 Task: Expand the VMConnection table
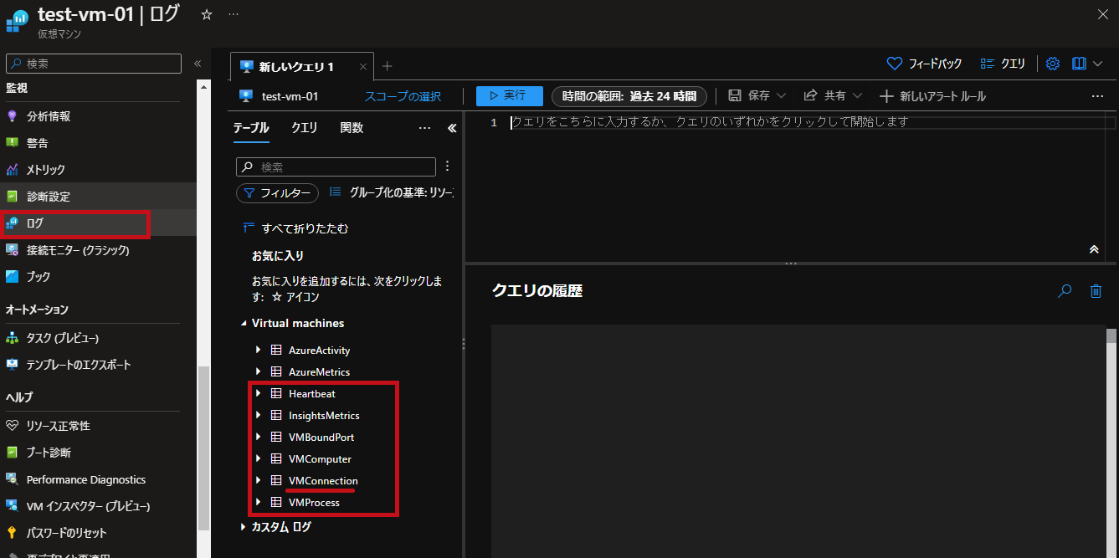coord(259,480)
